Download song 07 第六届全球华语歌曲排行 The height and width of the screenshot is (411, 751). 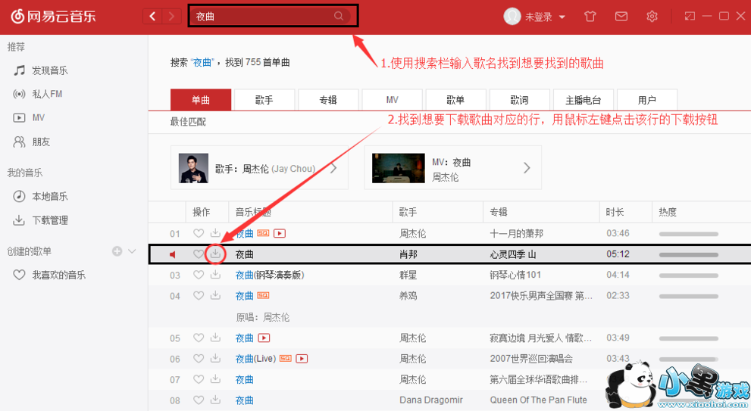215,379
